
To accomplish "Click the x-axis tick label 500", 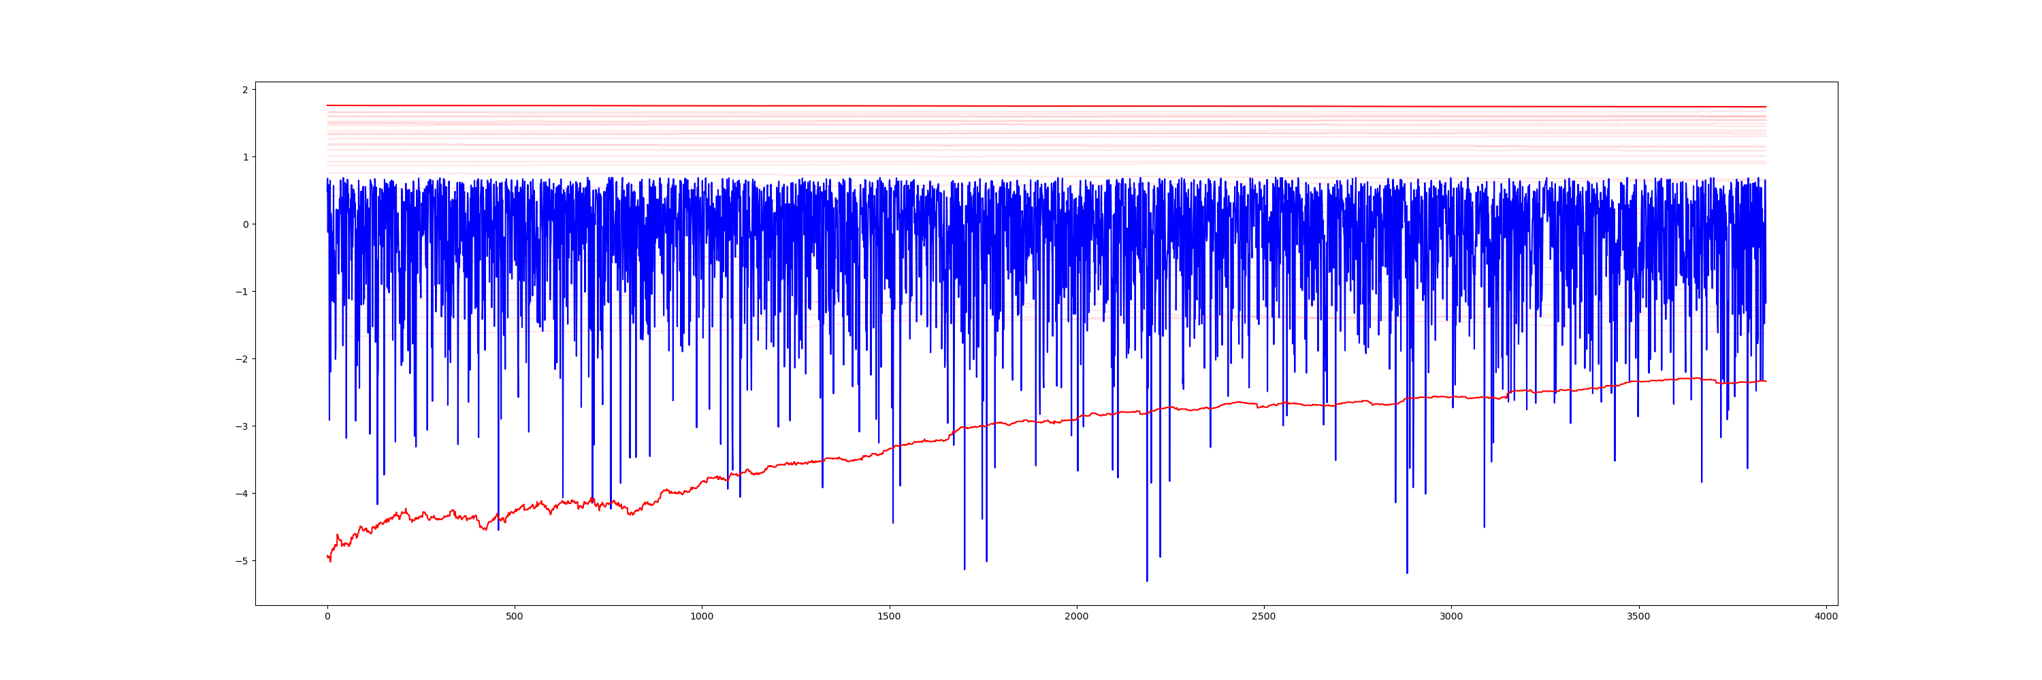I will [x=514, y=617].
